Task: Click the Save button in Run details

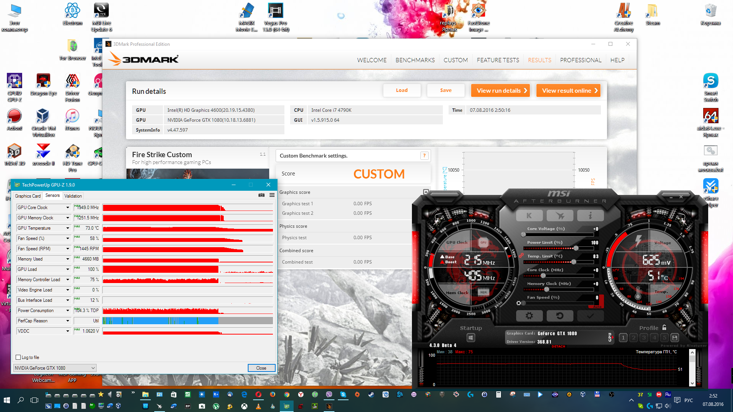Action: (446, 90)
